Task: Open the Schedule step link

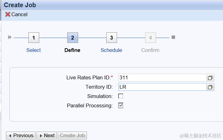Action: point(111,50)
